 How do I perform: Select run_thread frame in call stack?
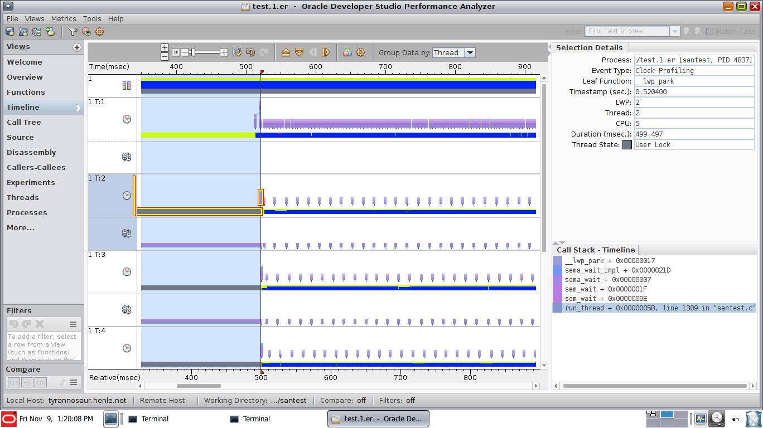pyautogui.click(x=655, y=308)
